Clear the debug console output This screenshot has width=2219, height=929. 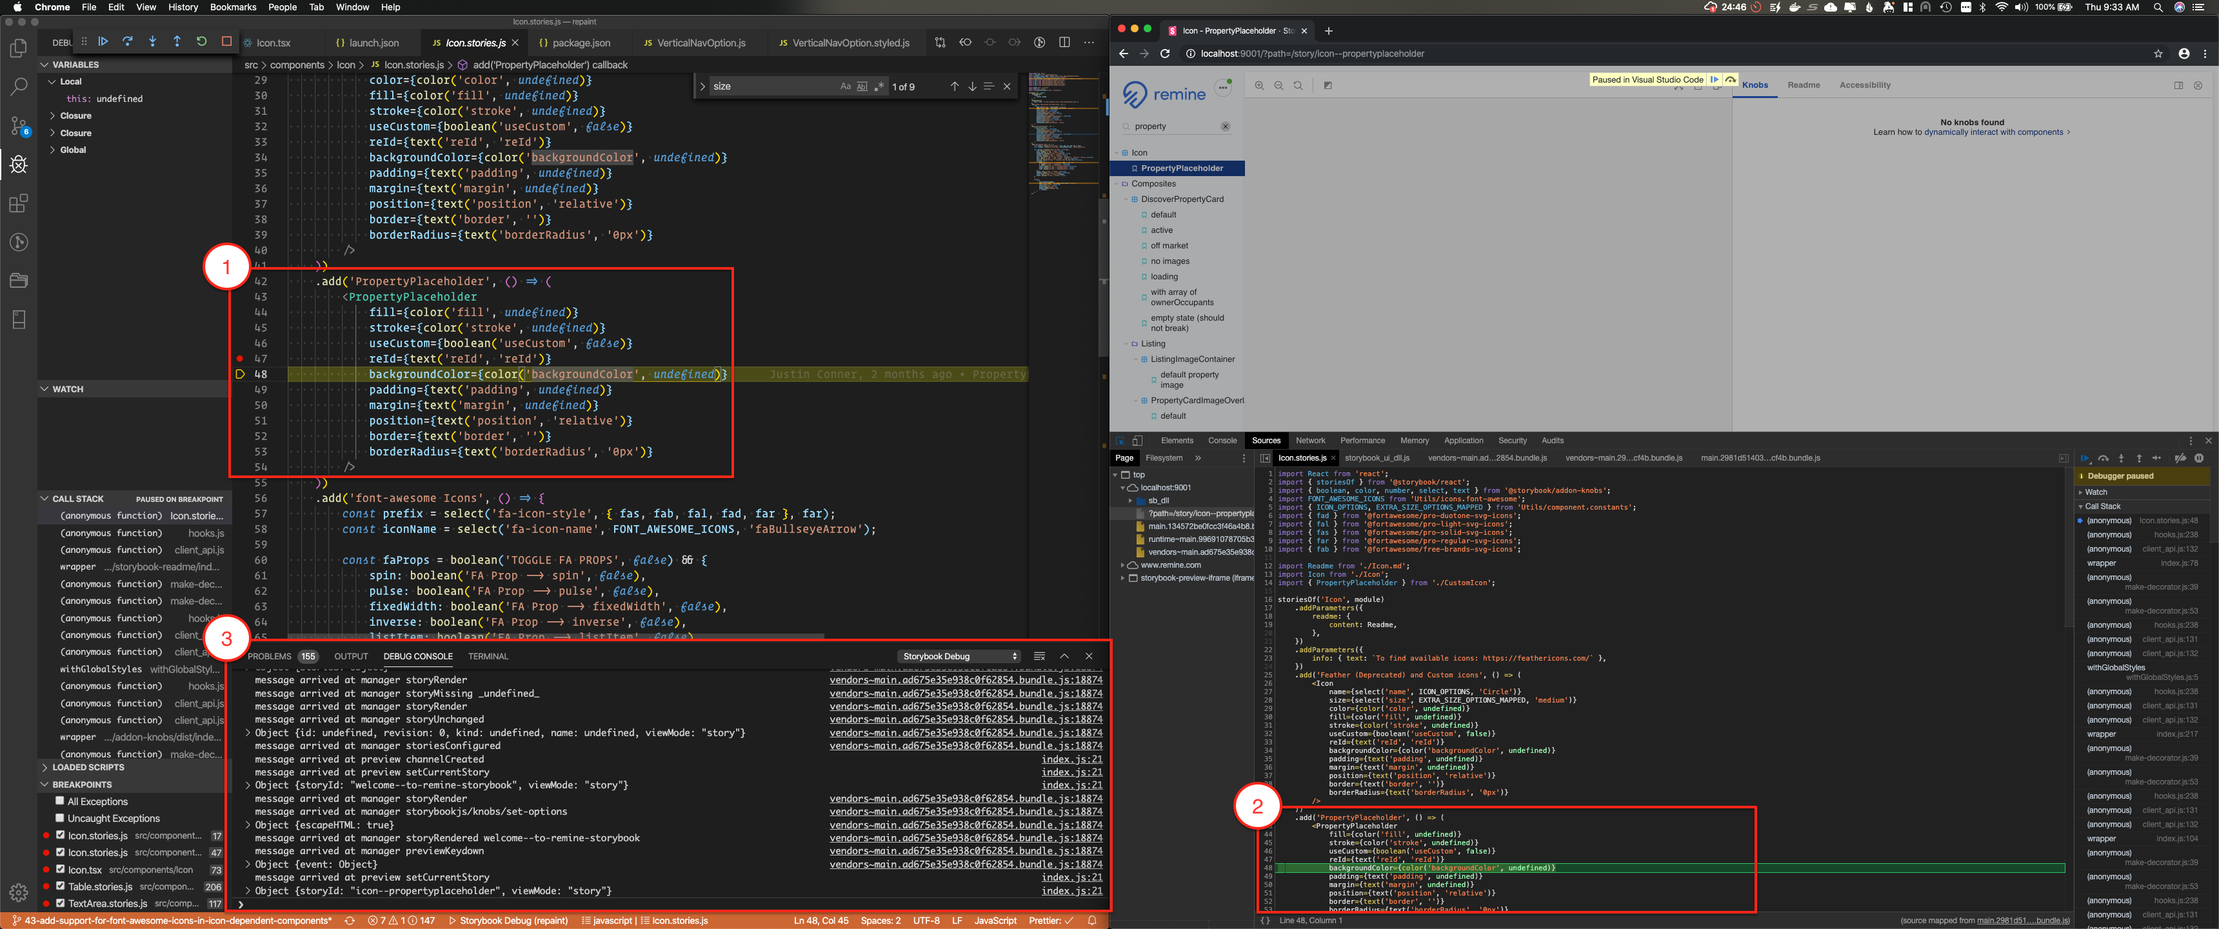tap(1039, 657)
